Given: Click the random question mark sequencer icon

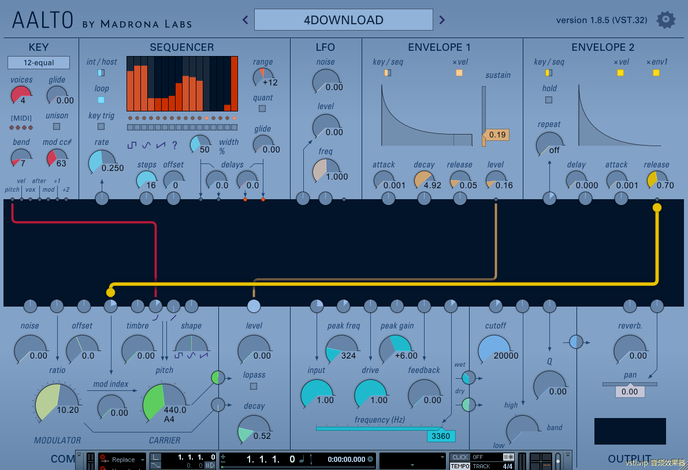Looking at the screenshot, I should tap(174, 145).
